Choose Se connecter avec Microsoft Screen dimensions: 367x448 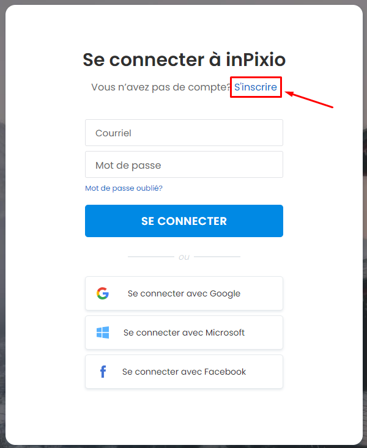pos(184,332)
